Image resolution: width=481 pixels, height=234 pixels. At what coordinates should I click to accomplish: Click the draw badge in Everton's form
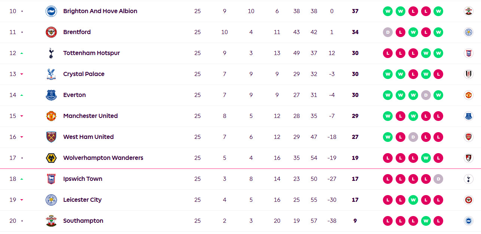tap(426, 95)
